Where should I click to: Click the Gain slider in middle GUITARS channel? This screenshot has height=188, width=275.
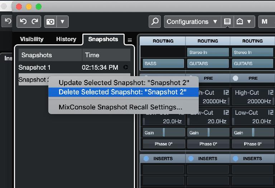tap(208, 133)
